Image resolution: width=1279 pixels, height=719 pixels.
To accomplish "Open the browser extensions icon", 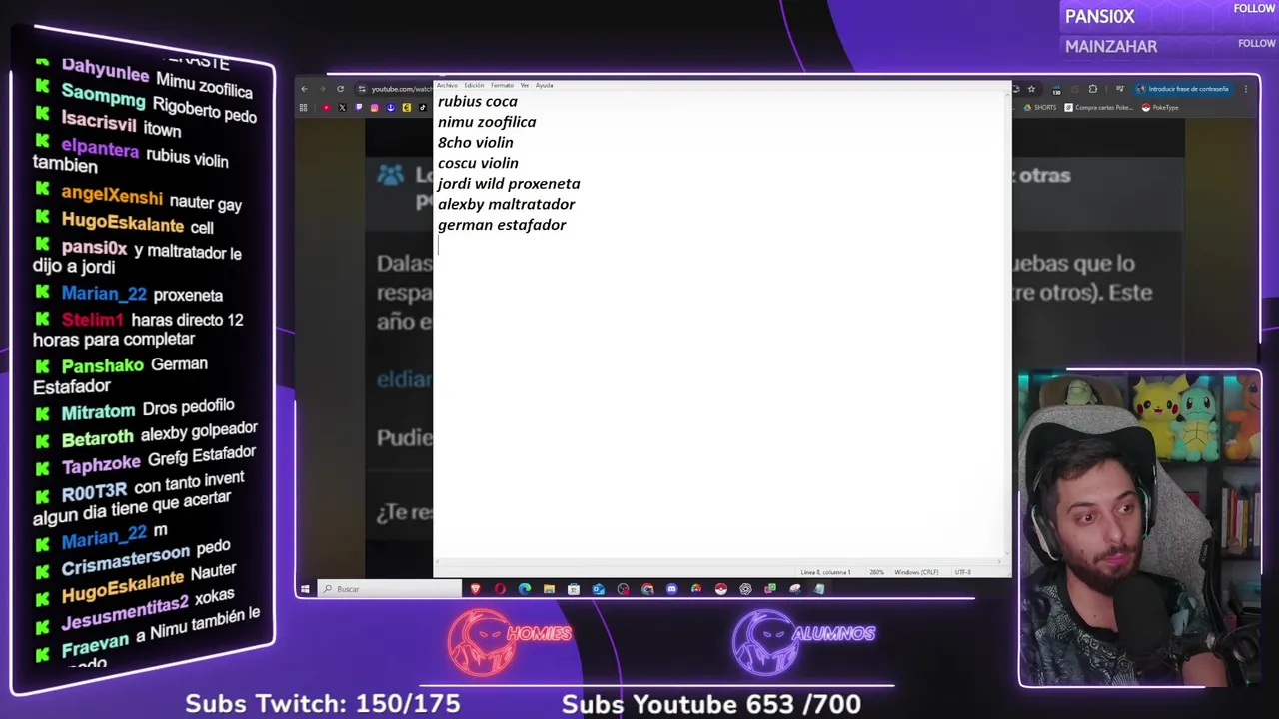I will [1092, 89].
